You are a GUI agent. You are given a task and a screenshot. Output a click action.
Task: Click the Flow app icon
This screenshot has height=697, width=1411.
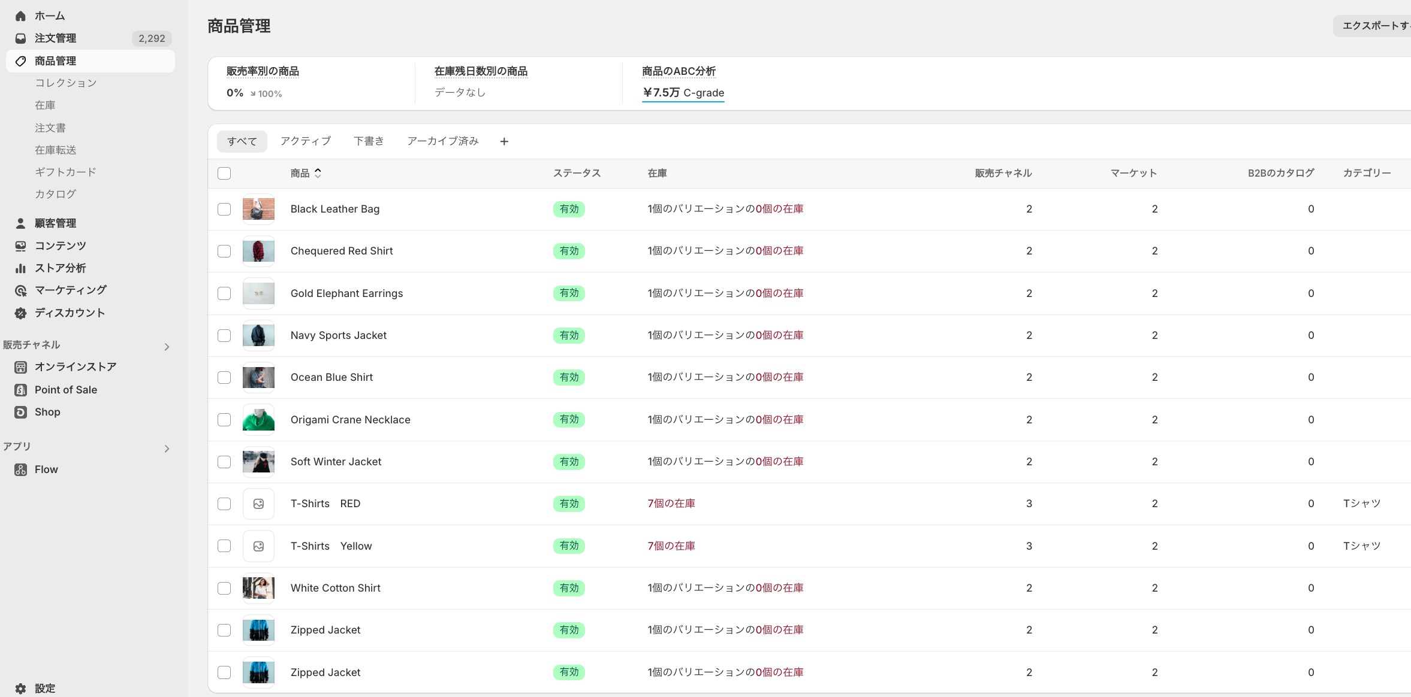coord(20,469)
